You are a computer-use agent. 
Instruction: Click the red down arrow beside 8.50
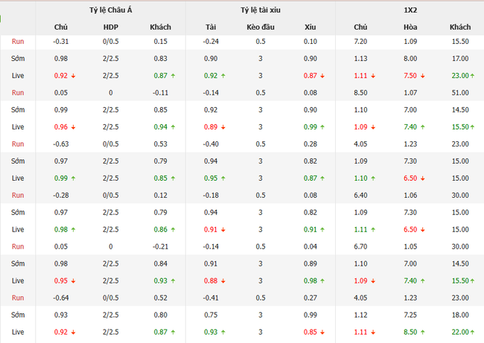pyautogui.click(x=423, y=333)
